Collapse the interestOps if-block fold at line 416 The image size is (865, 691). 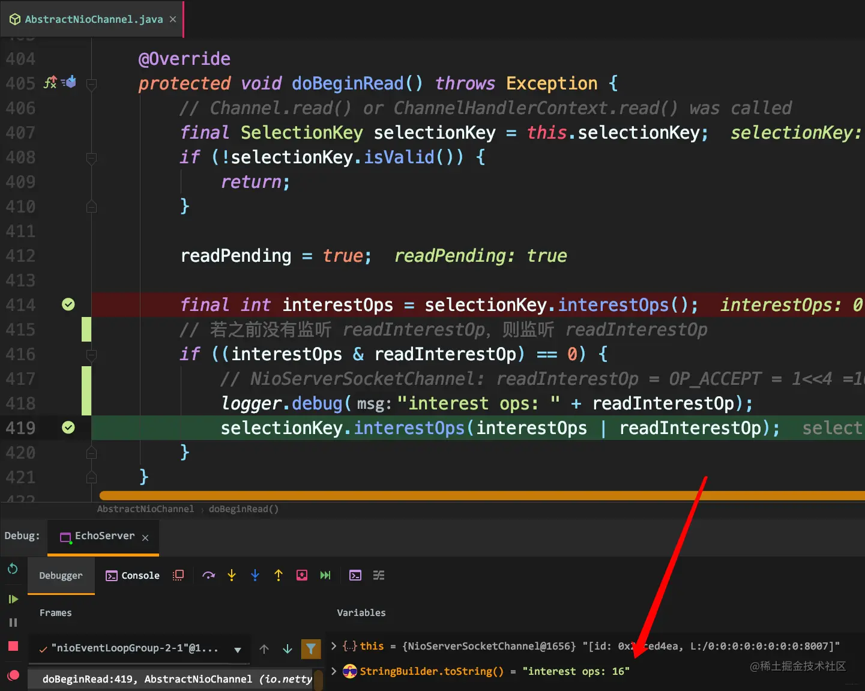click(x=91, y=355)
